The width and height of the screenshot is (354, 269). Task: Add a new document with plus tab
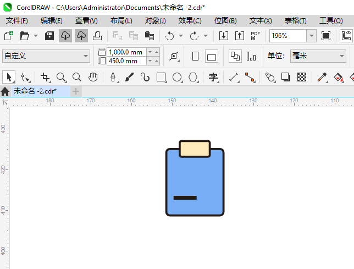point(76,91)
